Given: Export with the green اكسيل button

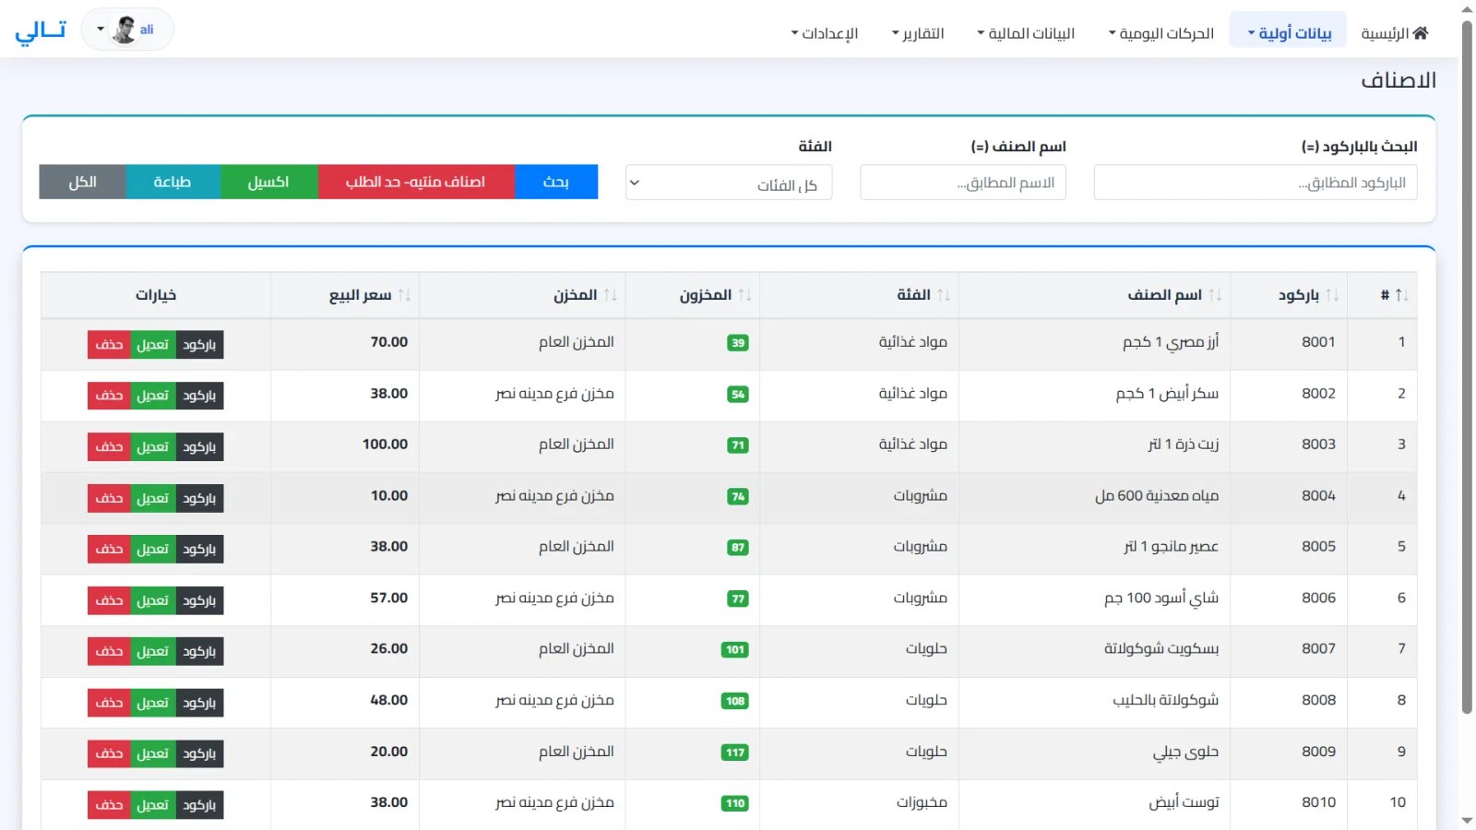Looking at the screenshot, I should pos(268,182).
